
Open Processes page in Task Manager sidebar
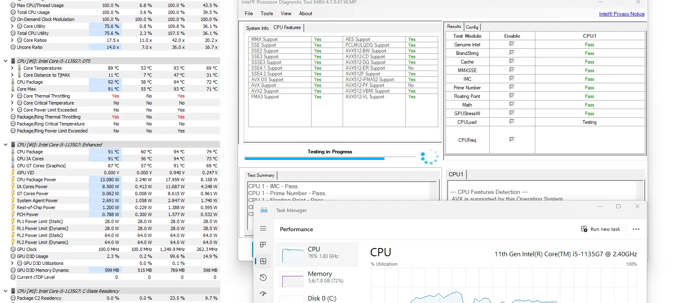pyautogui.click(x=263, y=245)
